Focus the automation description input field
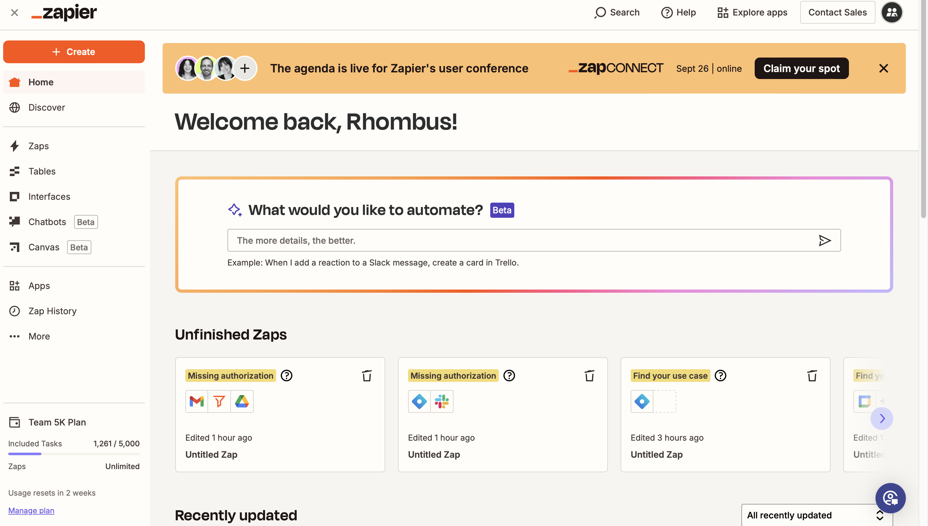The image size is (928, 526). 534,240
